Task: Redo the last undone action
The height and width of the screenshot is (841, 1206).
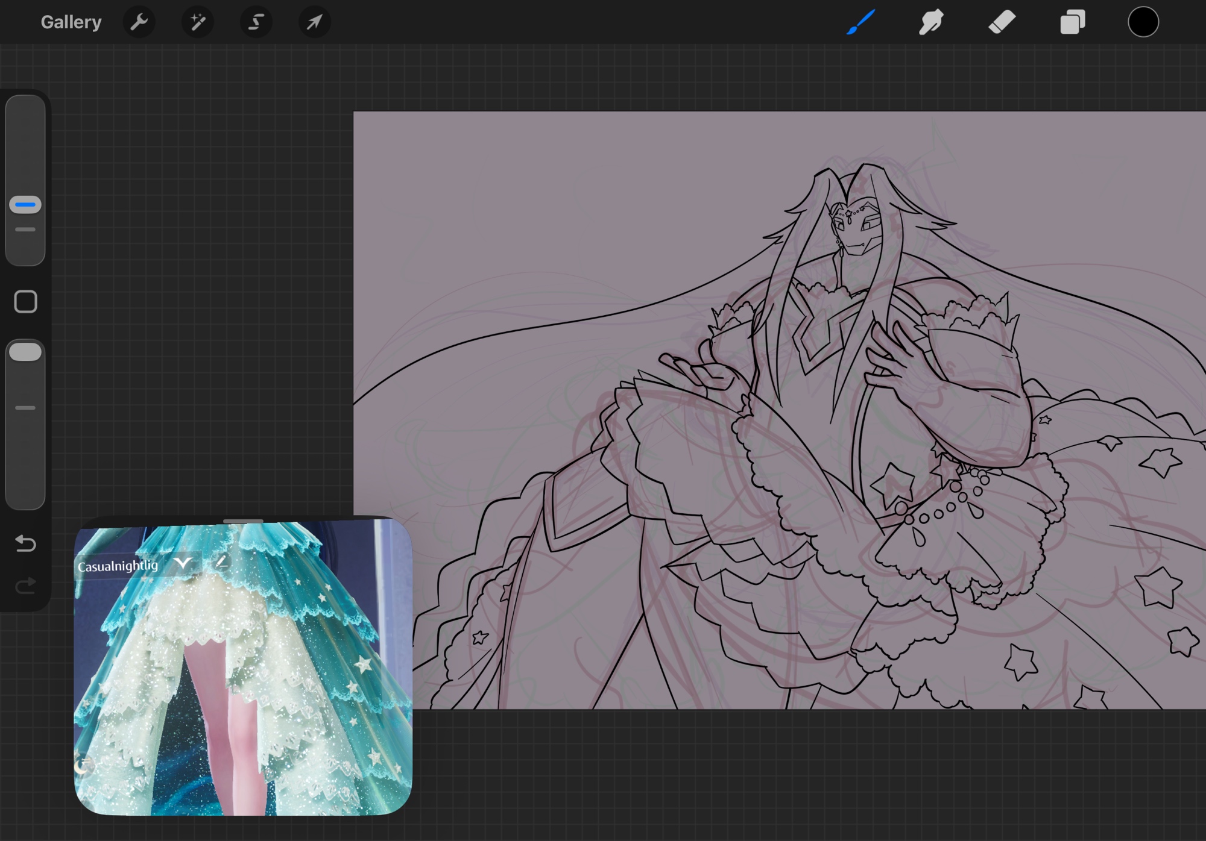Action: [25, 585]
